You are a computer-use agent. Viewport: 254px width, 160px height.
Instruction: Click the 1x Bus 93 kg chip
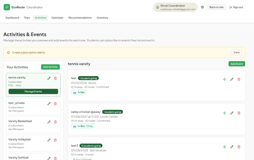pos(83,126)
